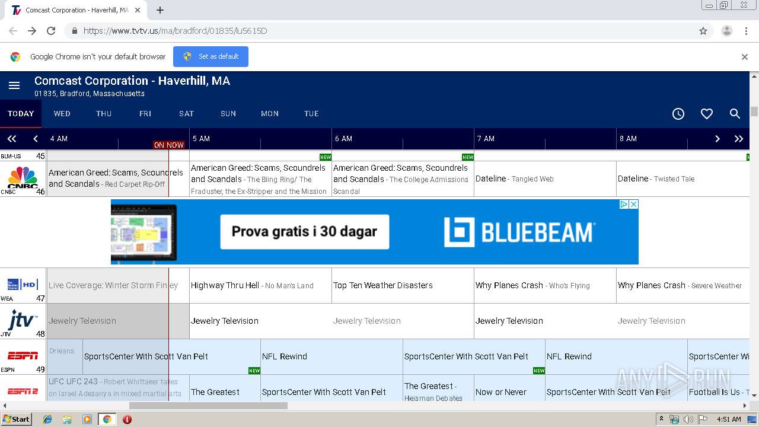Open Top Ten Weather Disasters listing
759x427 pixels.
403,285
